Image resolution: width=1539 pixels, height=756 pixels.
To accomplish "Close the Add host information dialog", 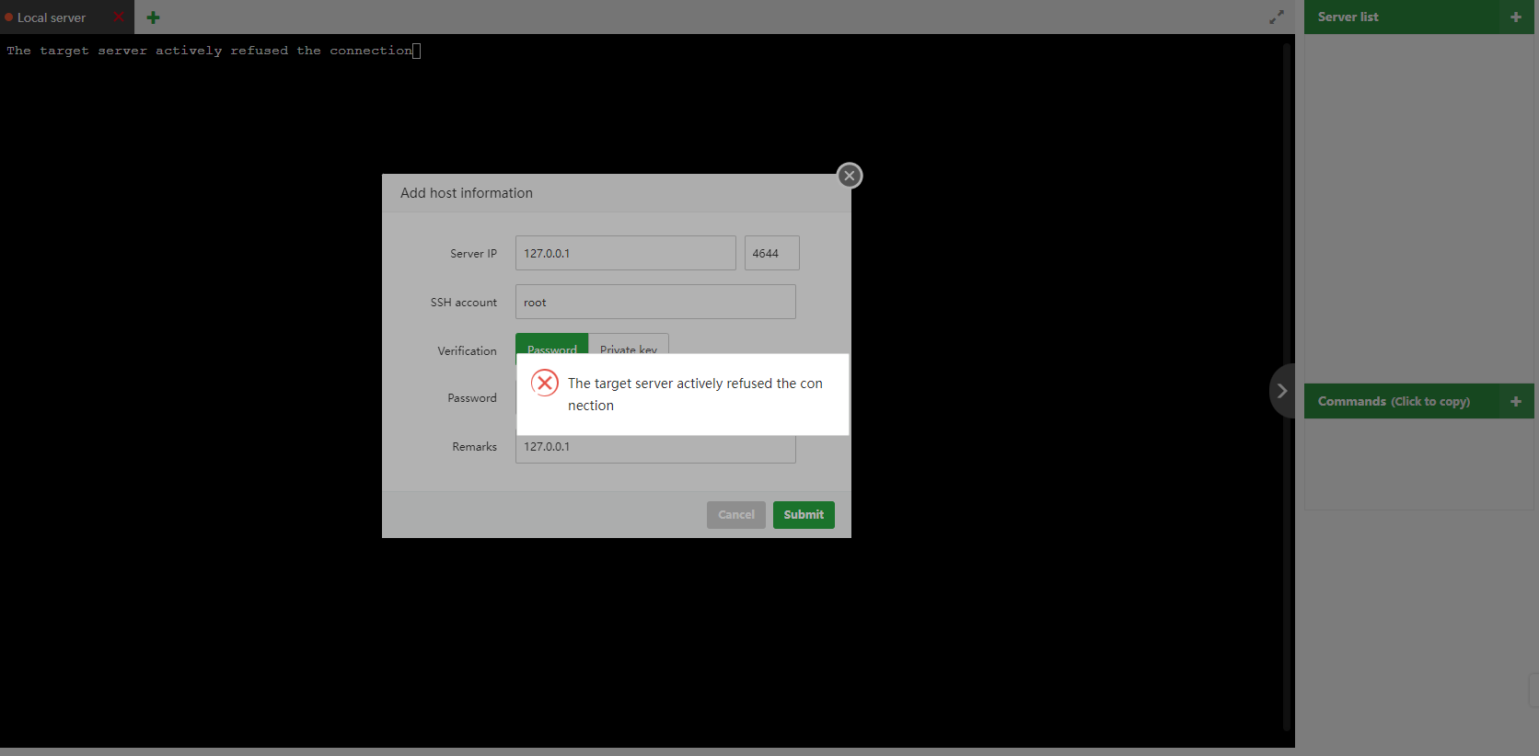I will coord(850,176).
